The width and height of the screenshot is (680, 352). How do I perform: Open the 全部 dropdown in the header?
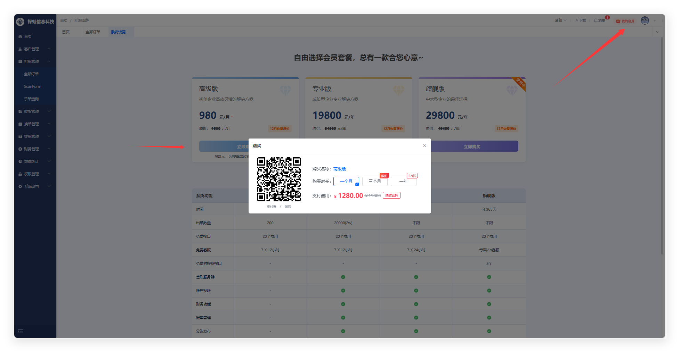560,20
